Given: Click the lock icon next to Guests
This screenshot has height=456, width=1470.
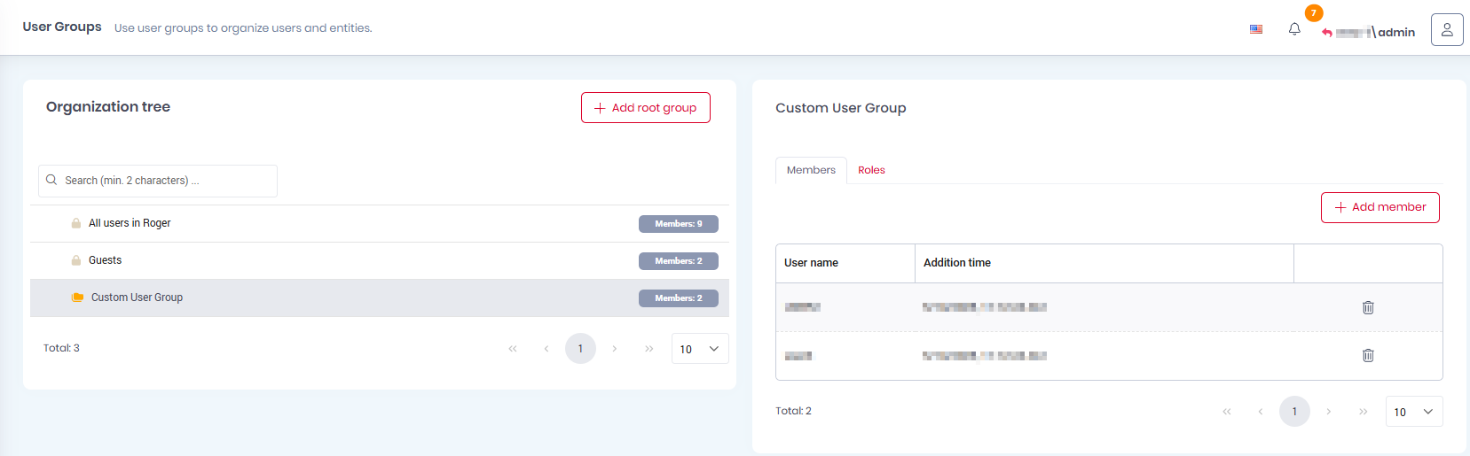Looking at the screenshot, I should pos(76,260).
